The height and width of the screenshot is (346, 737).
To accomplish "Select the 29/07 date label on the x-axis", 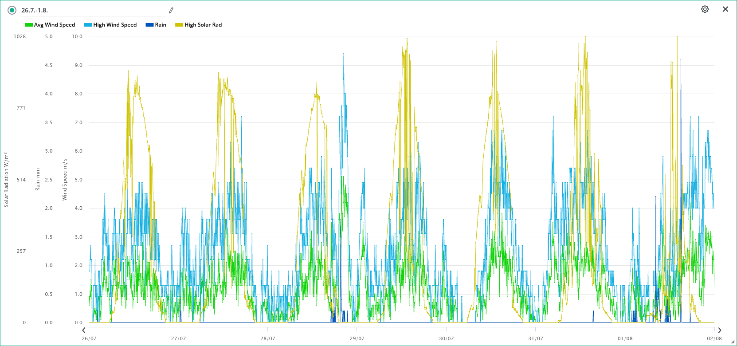I will tap(357, 338).
